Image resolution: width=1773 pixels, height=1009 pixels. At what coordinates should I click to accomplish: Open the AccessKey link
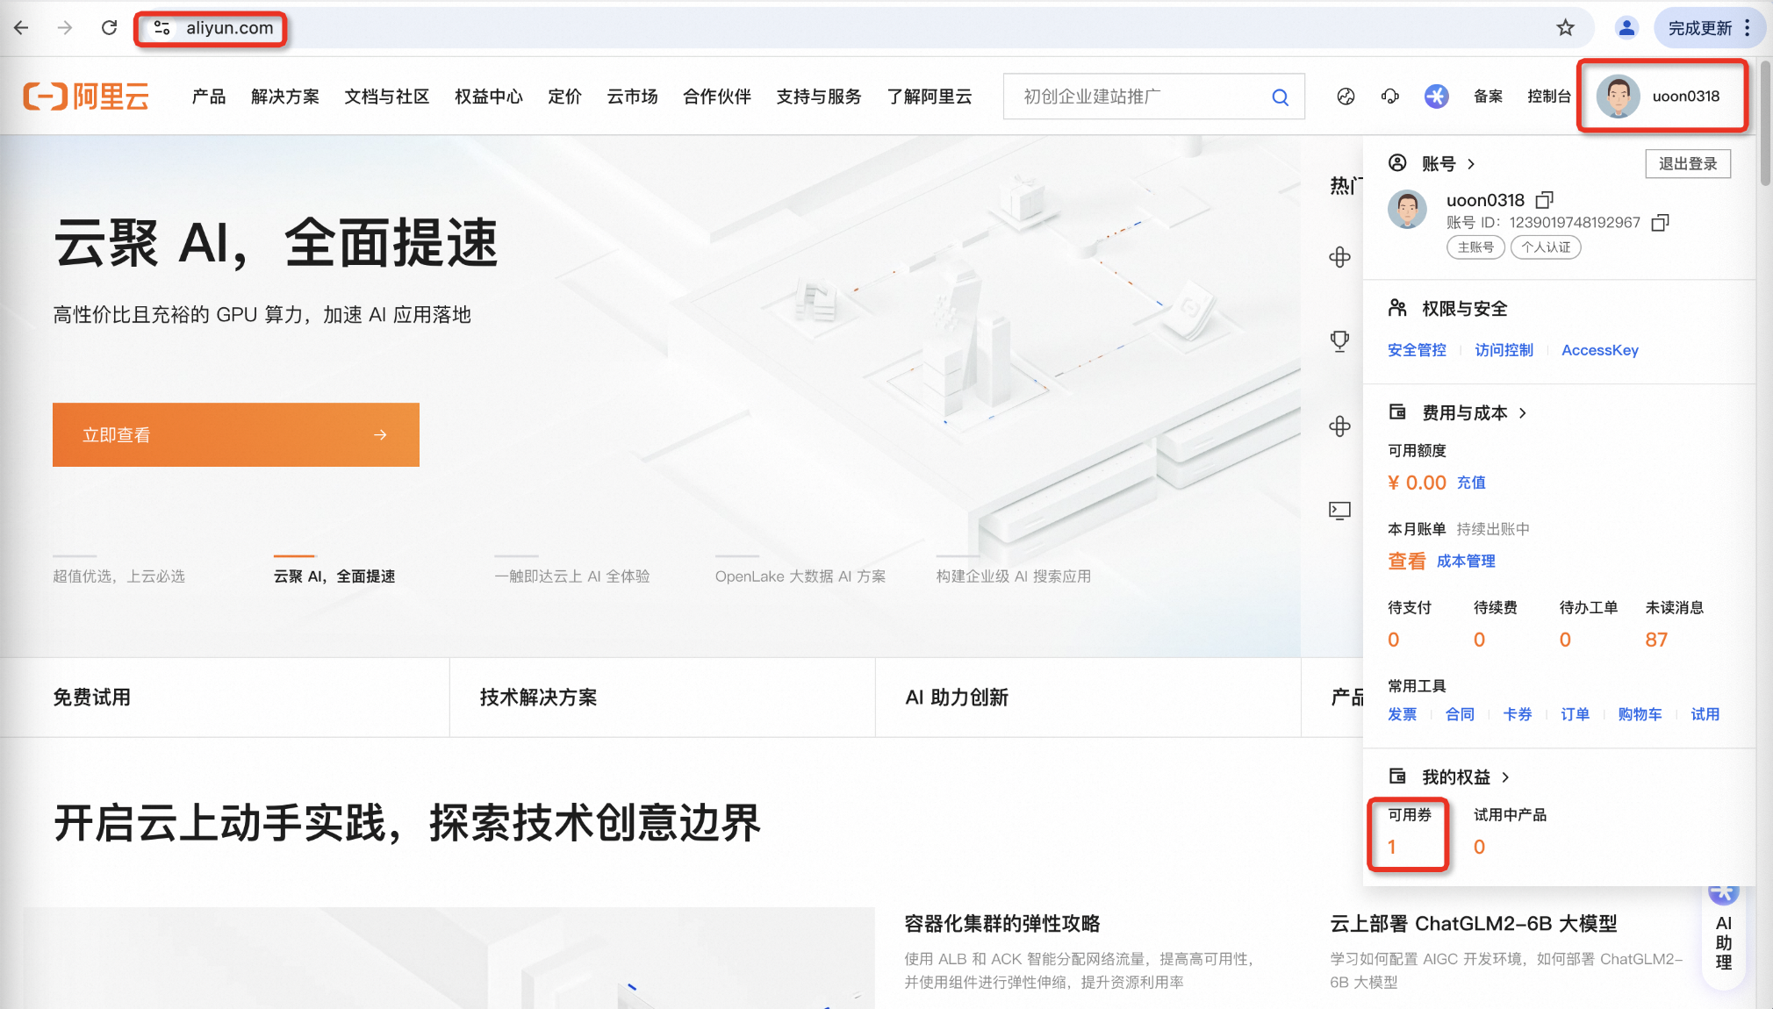click(x=1599, y=350)
